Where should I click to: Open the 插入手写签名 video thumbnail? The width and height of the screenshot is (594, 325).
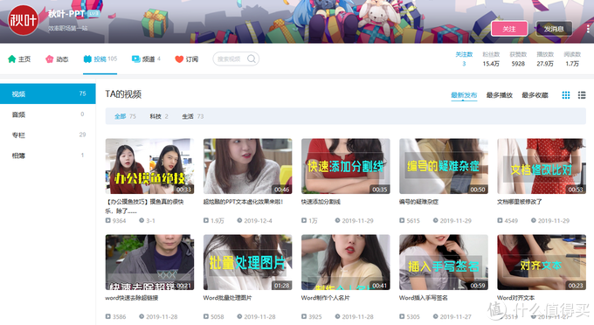(444, 262)
